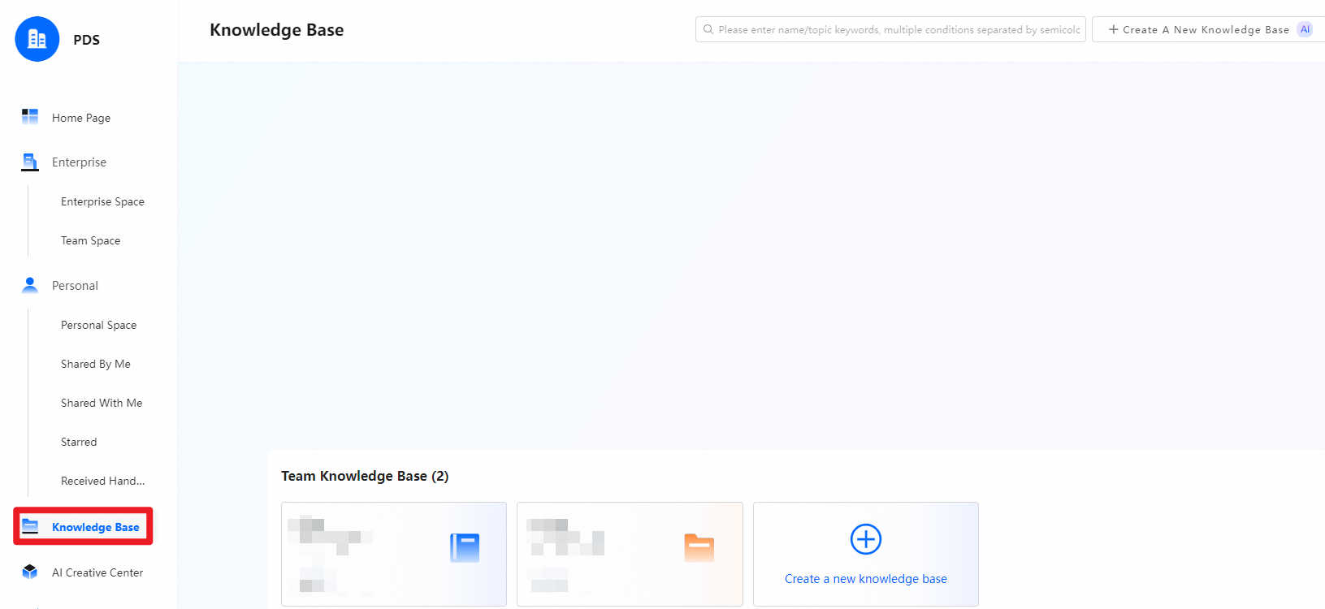Viewport: 1325px width, 609px height.
Task: Open the first team knowledge base card
Action: click(394, 554)
